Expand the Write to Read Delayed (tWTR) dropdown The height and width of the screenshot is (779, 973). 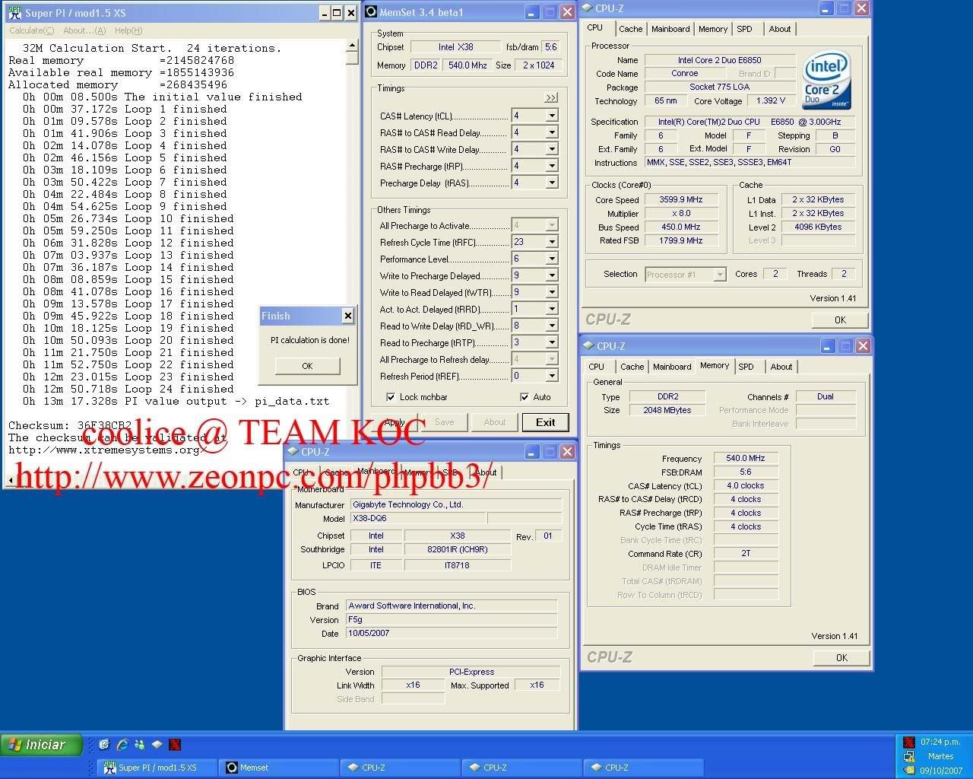click(x=552, y=292)
